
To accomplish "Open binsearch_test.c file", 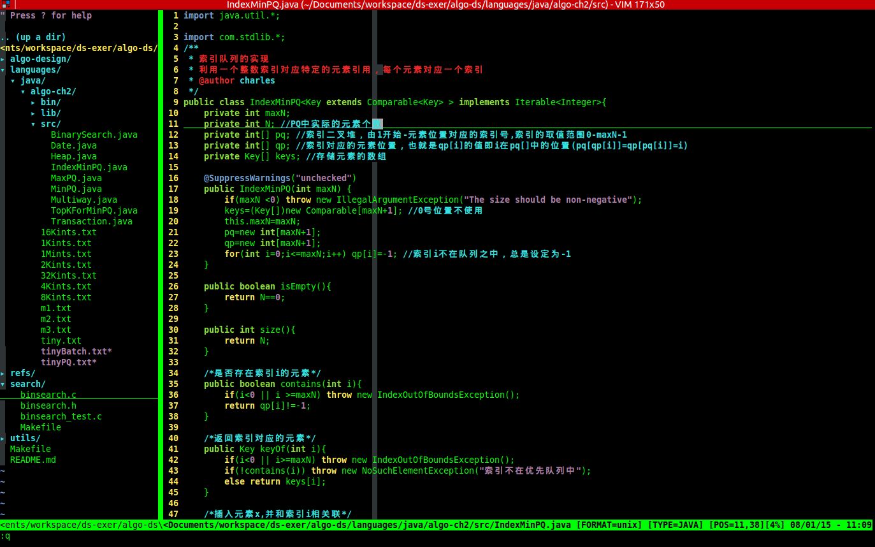I will (x=61, y=417).
